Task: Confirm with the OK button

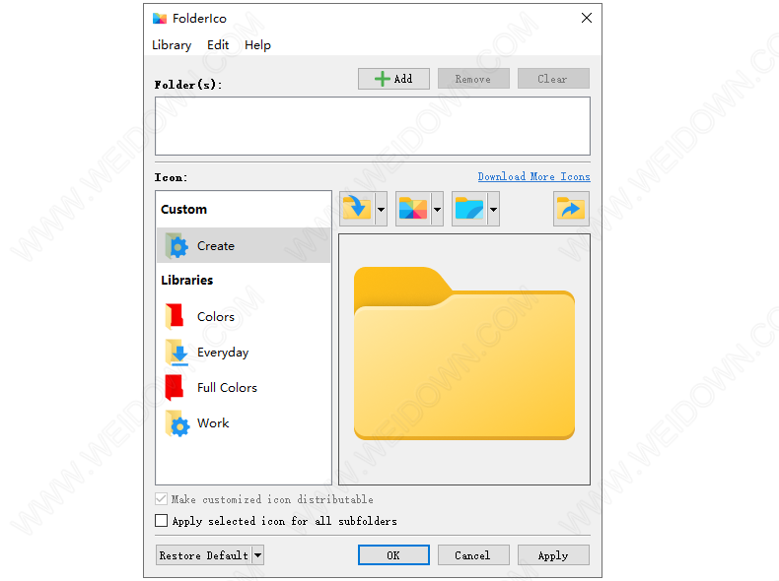Action: pos(393,555)
